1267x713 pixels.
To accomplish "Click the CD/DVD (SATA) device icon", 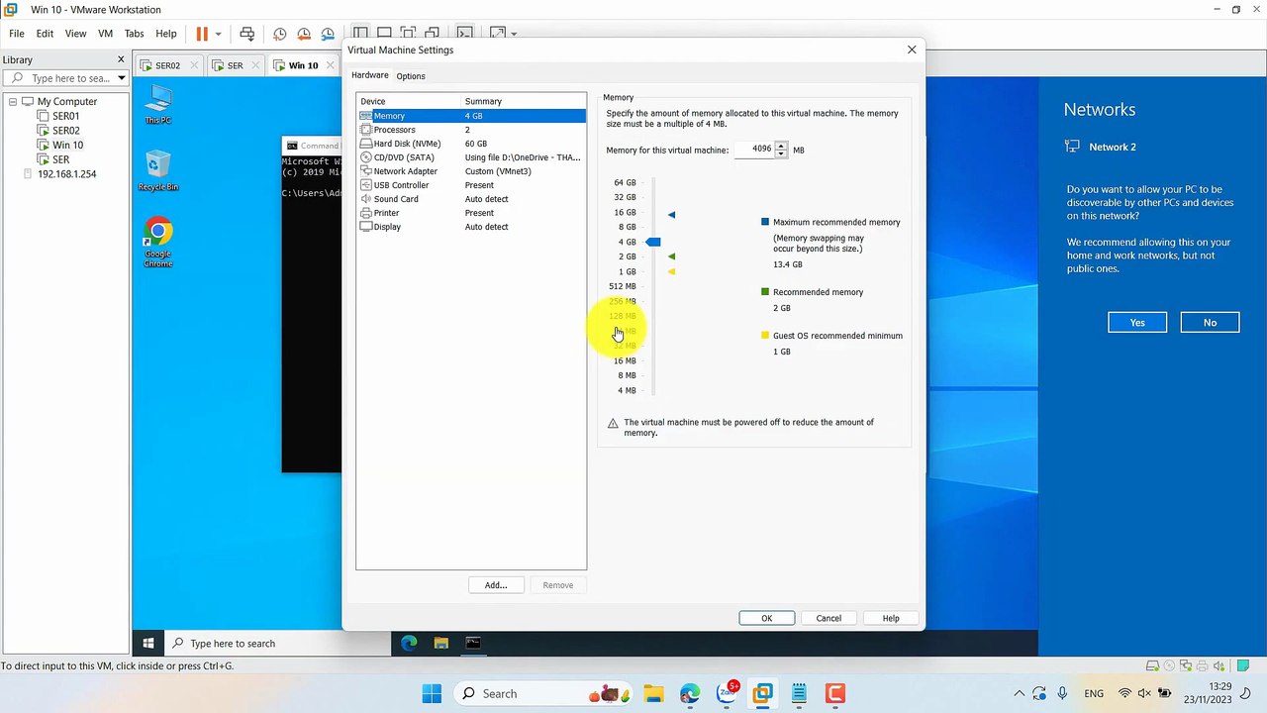I will click(x=366, y=157).
